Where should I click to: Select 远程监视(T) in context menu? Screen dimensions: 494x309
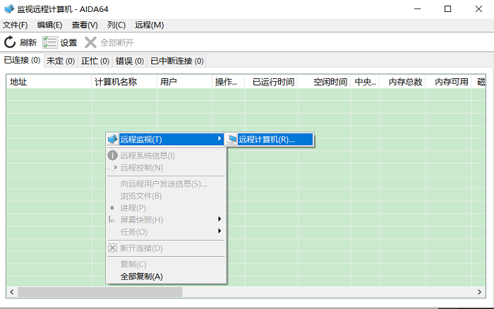(x=165, y=139)
